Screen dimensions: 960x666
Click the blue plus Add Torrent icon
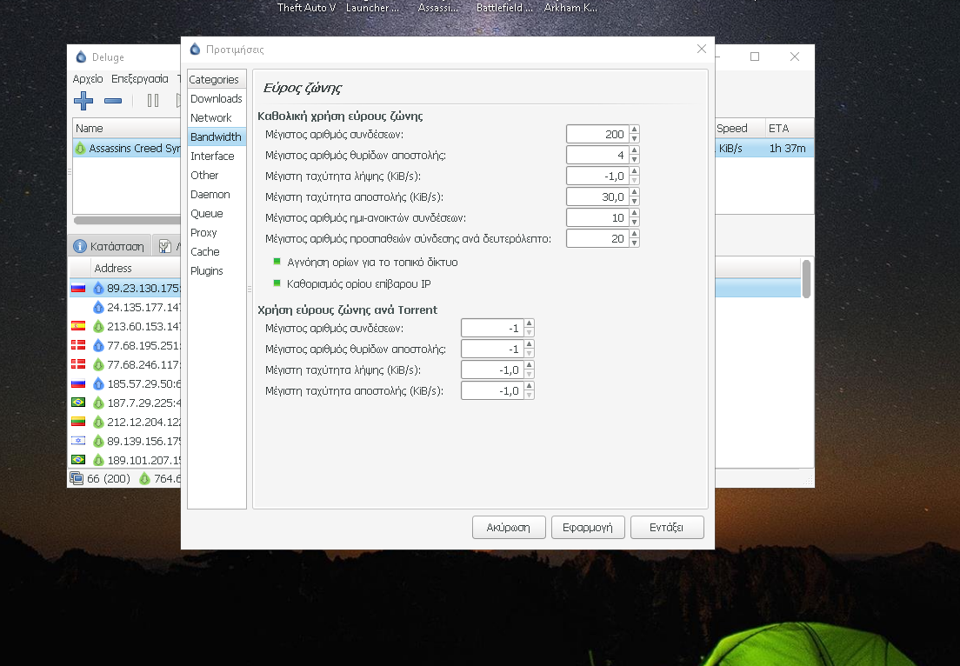83,101
